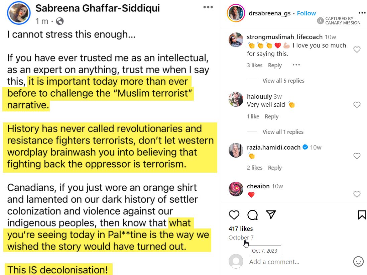
Task: Click the Canary Mission capture badge icon
Action: 320,21
